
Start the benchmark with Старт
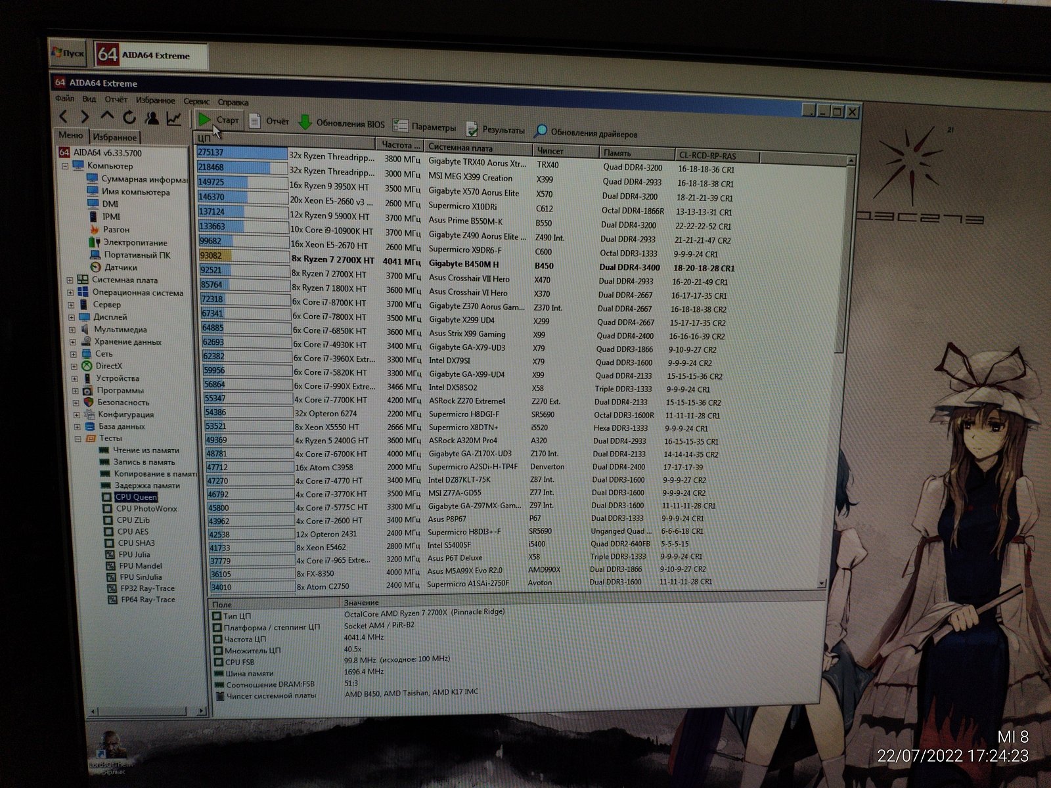pos(219,120)
